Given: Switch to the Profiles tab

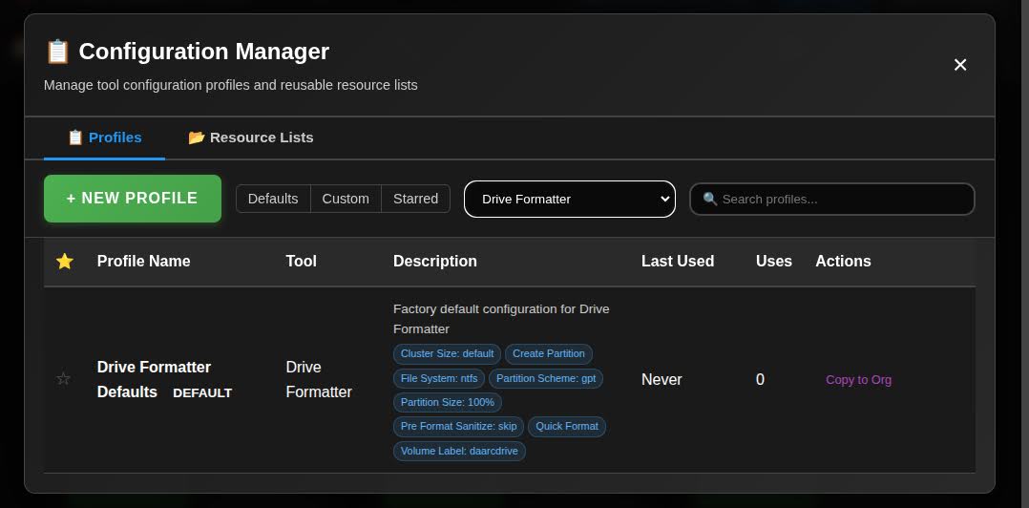Looking at the screenshot, I should coord(104,138).
